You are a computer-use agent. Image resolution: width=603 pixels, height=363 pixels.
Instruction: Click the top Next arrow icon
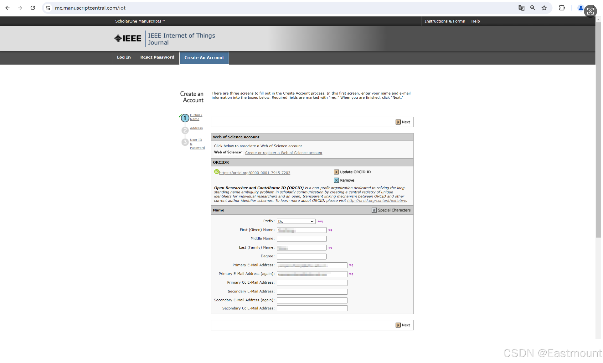click(398, 122)
